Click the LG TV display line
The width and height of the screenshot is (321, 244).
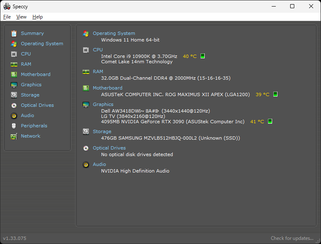133,116
